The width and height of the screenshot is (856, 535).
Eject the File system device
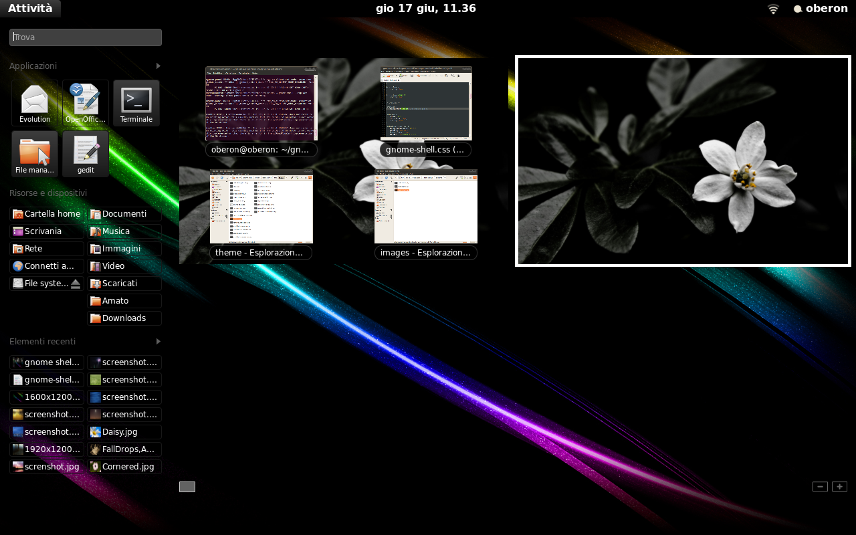76,284
